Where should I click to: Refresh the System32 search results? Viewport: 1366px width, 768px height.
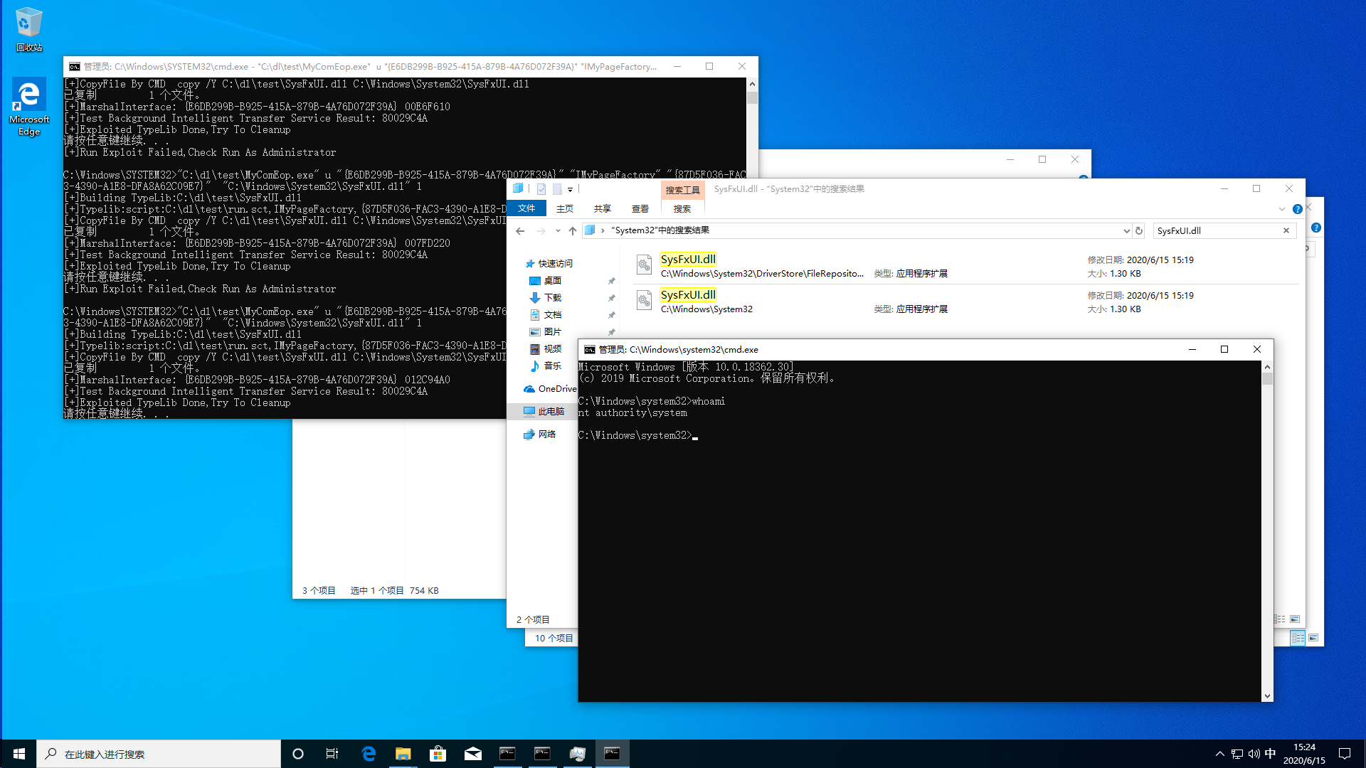[x=1139, y=230]
